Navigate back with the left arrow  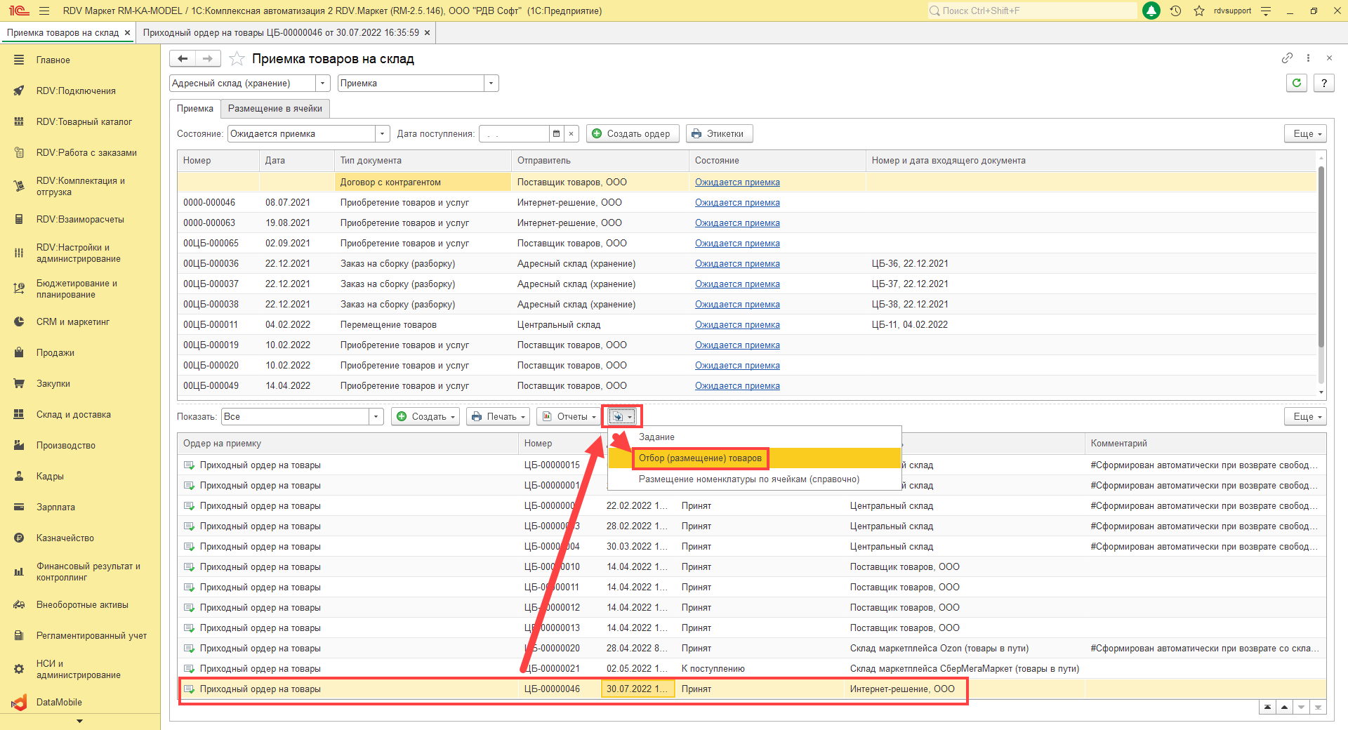183,59
